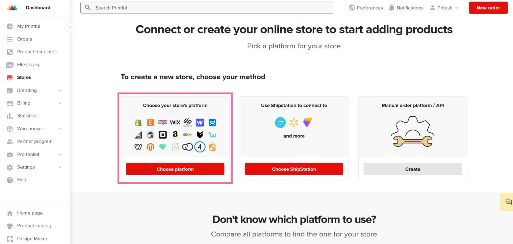The height and width of the screenshot is (244, 513).
Task: Select the Etsy platform icon
Action: [150, 122]
